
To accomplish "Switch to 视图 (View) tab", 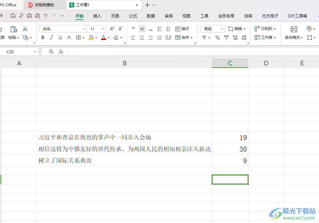I will 186,16.
